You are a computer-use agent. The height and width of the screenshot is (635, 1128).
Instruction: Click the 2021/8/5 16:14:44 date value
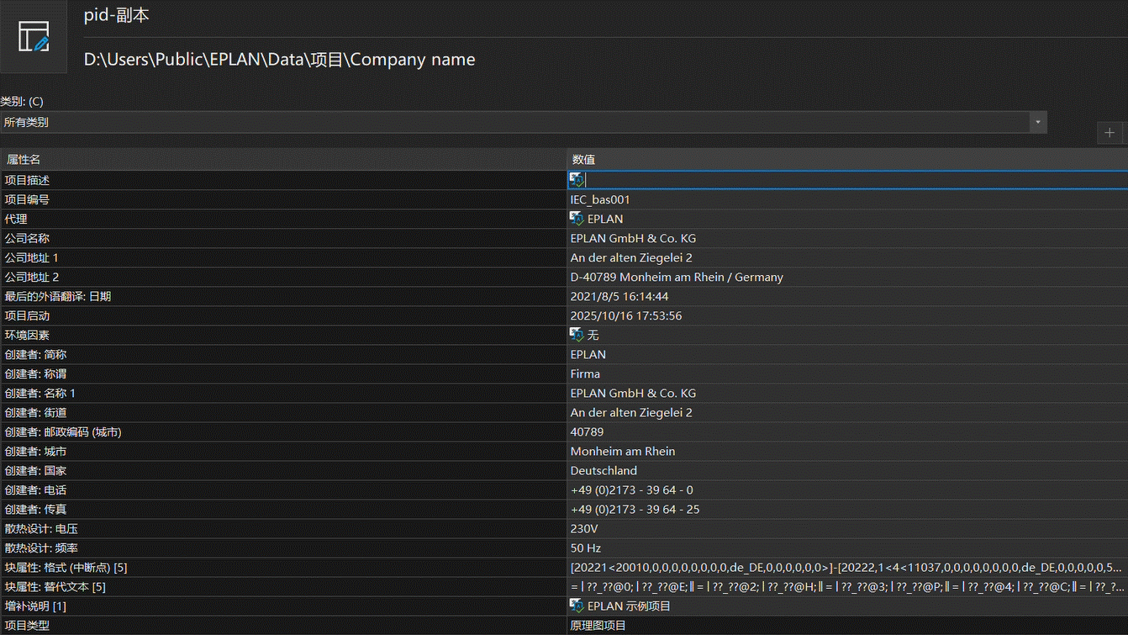click(619, 296)
